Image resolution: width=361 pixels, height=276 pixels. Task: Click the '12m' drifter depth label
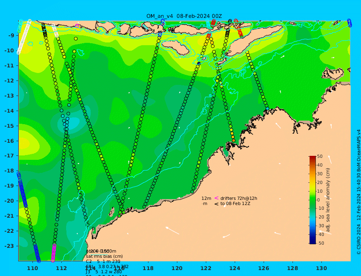pos(206,198)
